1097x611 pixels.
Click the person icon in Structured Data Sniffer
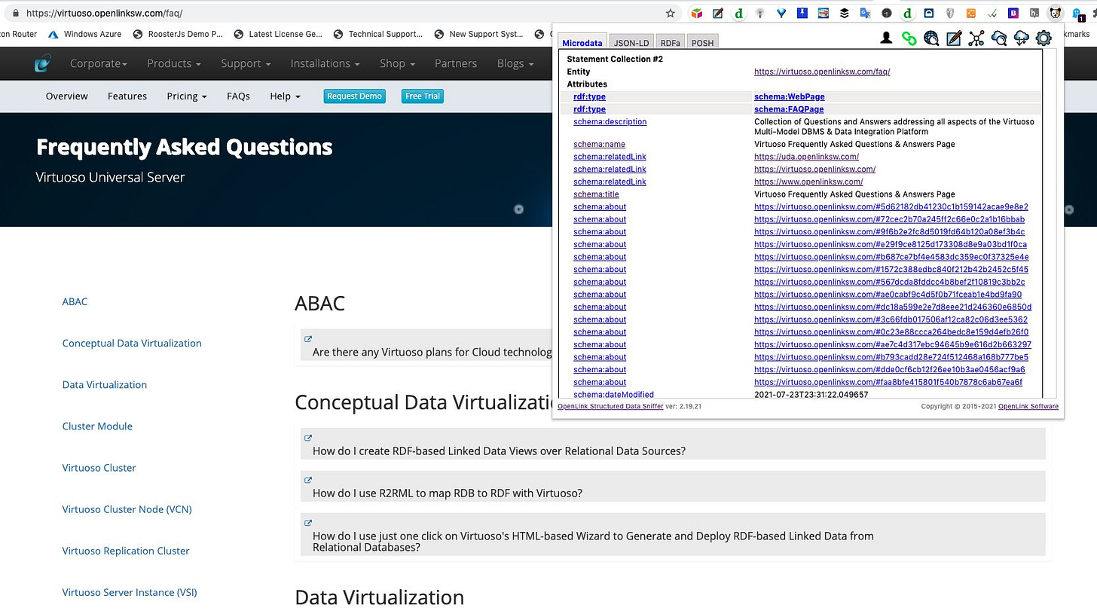(x=887, y=38)
